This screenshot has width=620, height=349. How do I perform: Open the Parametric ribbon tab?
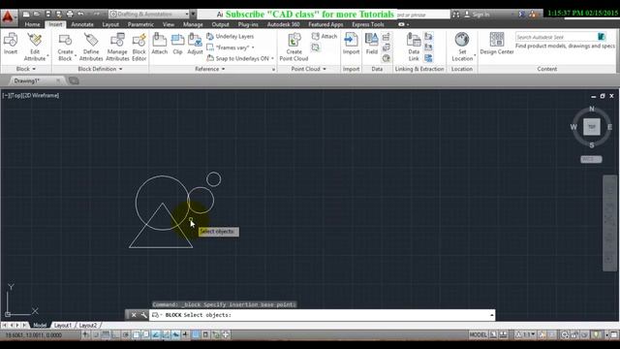point(140,24)
